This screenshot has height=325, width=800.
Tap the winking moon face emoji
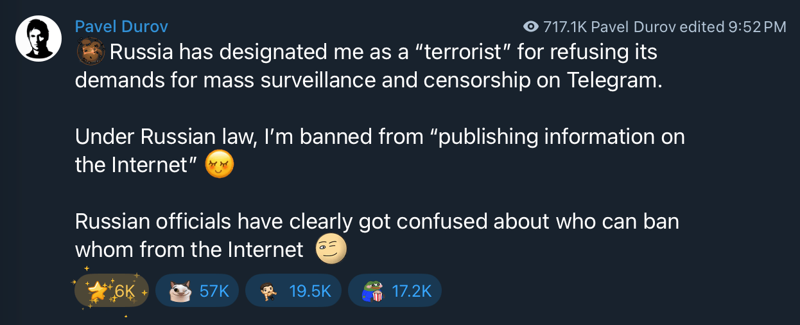coord(331,249)
